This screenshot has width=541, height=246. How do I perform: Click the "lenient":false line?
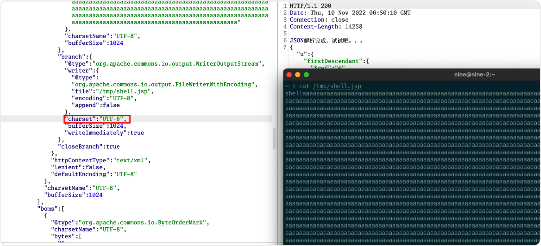tap(78, 167)
